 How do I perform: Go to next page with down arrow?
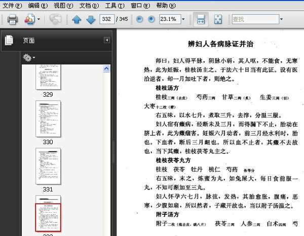[91, 19]
